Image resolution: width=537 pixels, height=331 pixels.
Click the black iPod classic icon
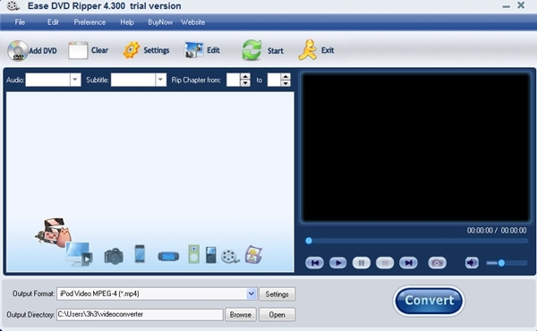(x=211, y=255)
